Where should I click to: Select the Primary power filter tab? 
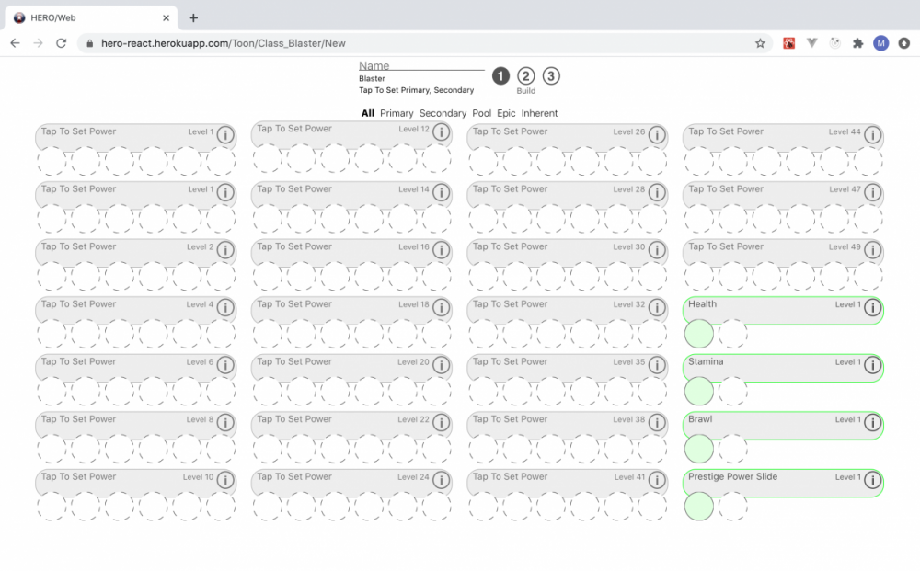click(397, 113)
